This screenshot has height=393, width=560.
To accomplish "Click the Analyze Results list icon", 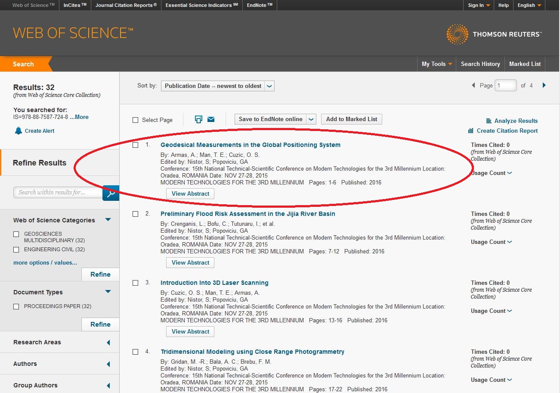I will (489, 121).
